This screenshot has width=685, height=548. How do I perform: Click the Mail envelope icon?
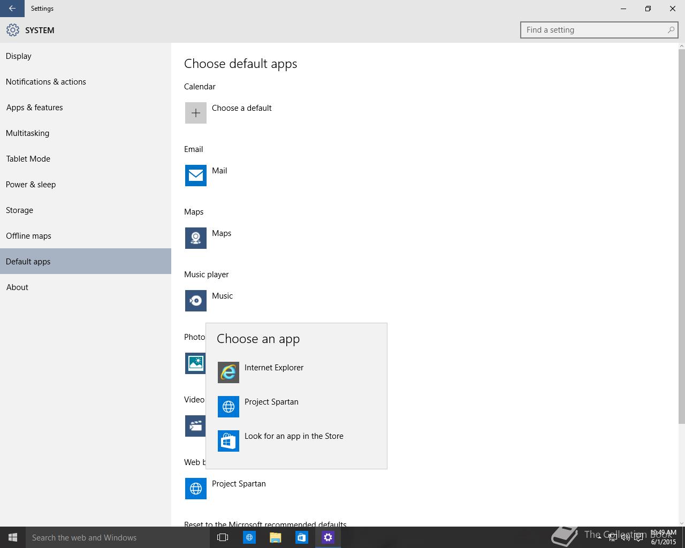click(196, 176)
